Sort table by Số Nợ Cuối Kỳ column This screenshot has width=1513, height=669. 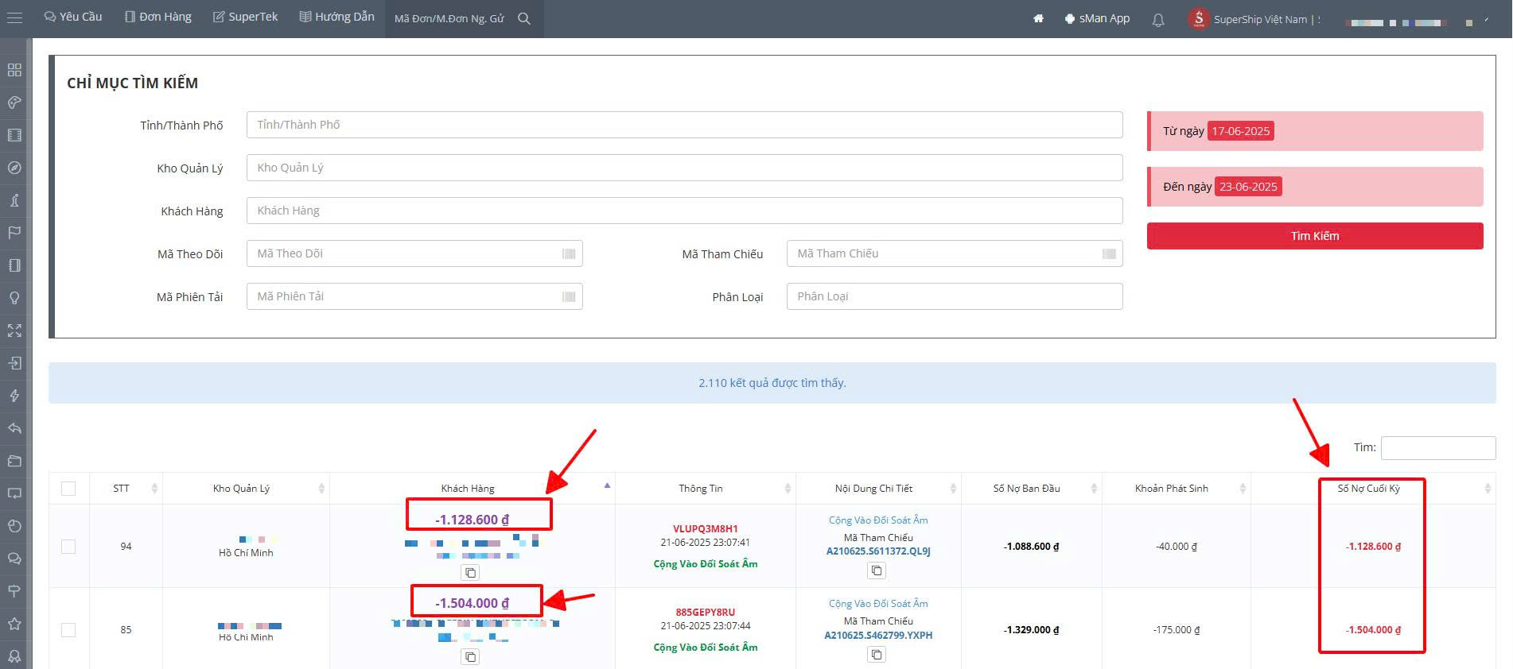point(1373,489)
